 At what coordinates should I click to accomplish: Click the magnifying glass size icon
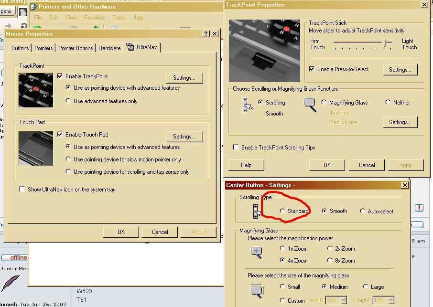click(256, 290)
